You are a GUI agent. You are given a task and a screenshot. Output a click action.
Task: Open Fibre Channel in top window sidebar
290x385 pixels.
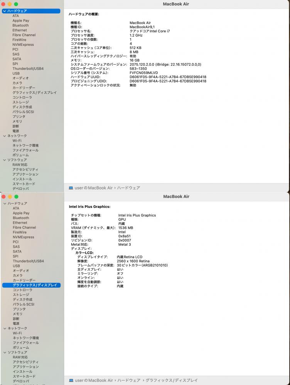point(24,35)
